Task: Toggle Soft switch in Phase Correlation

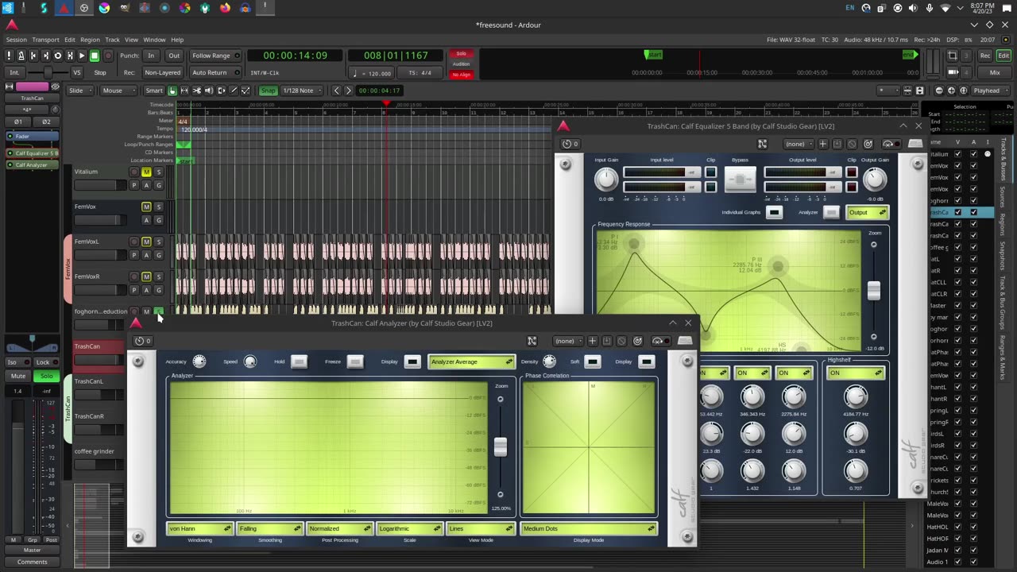Action: (x=593, y=361)
